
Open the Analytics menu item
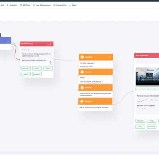[12, 5]
